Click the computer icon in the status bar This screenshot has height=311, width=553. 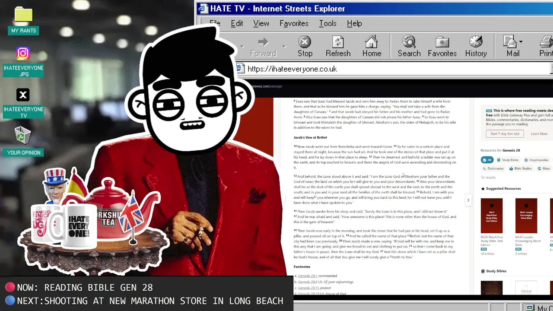pyautogui.click(x=530, y=308)
